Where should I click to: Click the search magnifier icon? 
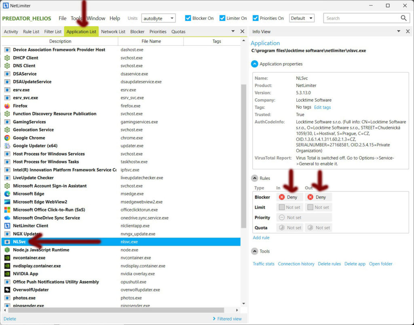[403, 18]
